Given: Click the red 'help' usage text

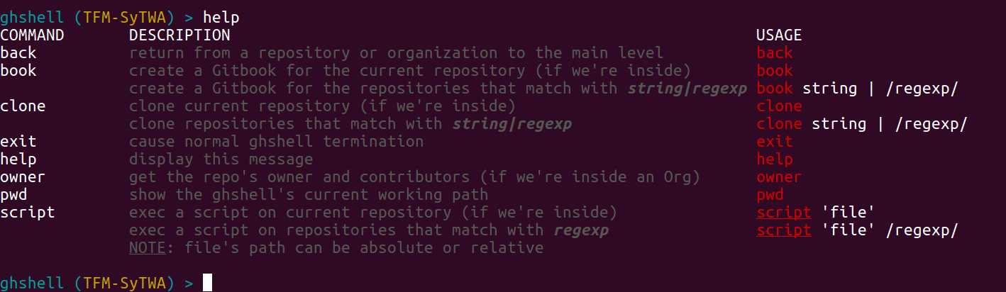Looking at the screenshot, I should click(x=775, y=159).
